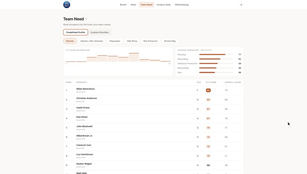Click Christian Anderson's fit score badge 83
The height and width of the screenshot is (174, 307).
tap(208, 100)
